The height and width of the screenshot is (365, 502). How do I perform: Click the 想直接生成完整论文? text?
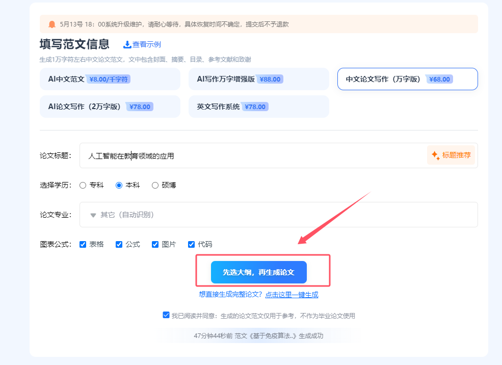point(230,295)
